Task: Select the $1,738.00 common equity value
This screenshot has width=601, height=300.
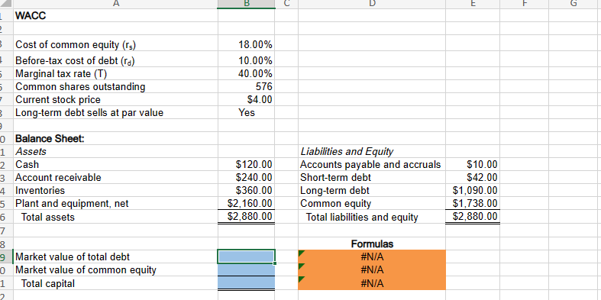Action: click(473, 203)
